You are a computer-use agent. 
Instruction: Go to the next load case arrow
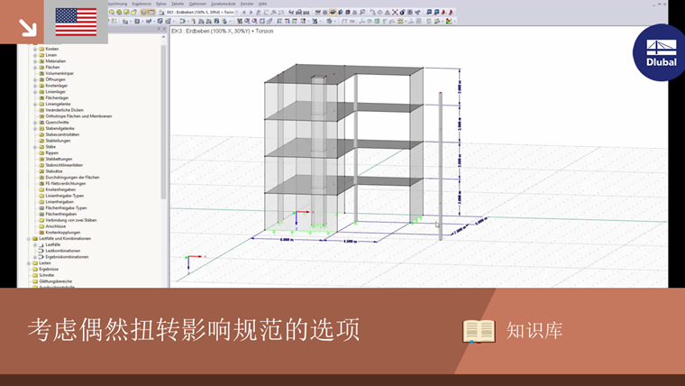(251, 13)
